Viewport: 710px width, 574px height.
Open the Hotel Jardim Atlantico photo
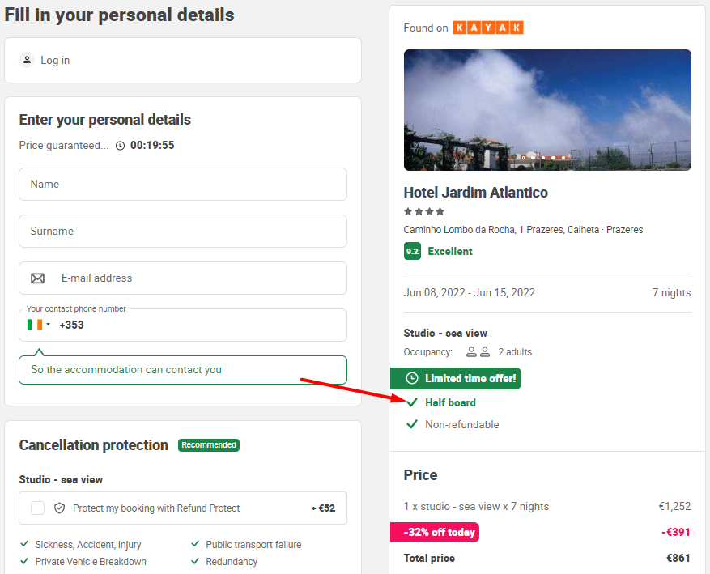547,110
